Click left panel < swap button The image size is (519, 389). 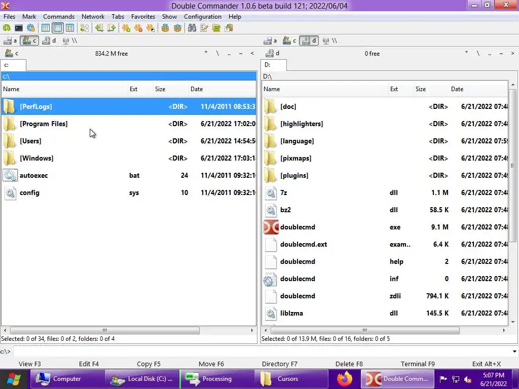coord(252,53)
